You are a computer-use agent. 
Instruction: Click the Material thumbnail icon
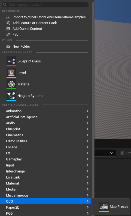[x=11, y=84]
